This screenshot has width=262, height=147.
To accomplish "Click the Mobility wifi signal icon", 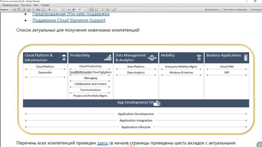I will [x=199, y=58].
